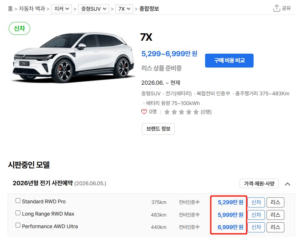Screen dimensions: 306x244
Task: Open the 7X model dropdown
Action: coord(124,9)
